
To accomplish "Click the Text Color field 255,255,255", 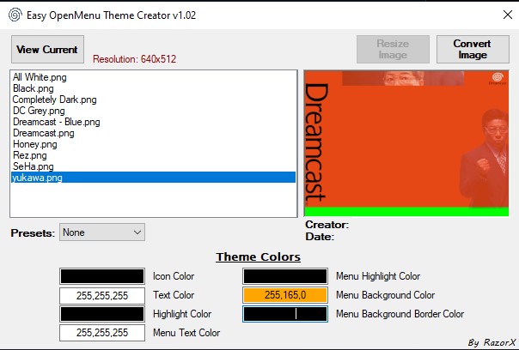I will (x=102, y=295).
